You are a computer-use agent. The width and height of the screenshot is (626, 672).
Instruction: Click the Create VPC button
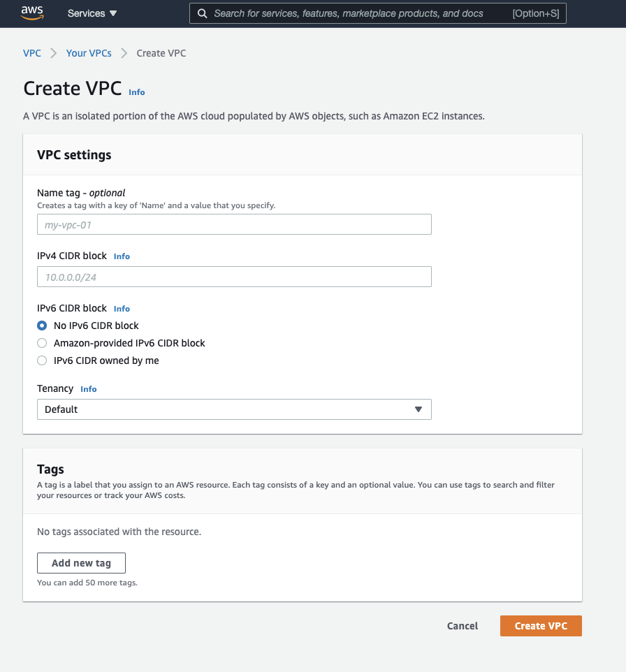(x=541, y=626)
